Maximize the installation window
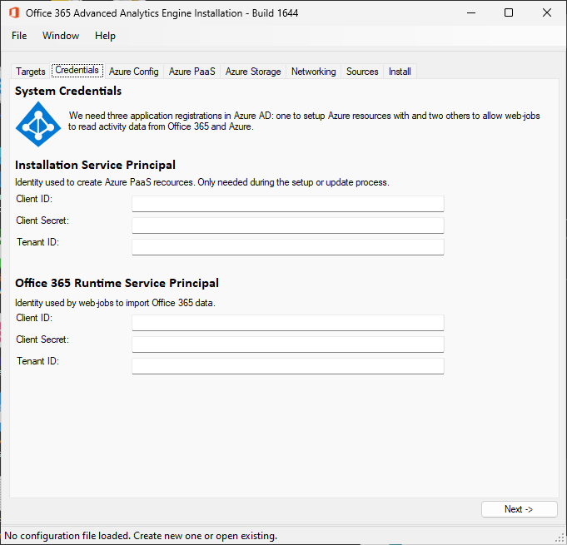Screen dimensions: 567x545 [509, 13]
